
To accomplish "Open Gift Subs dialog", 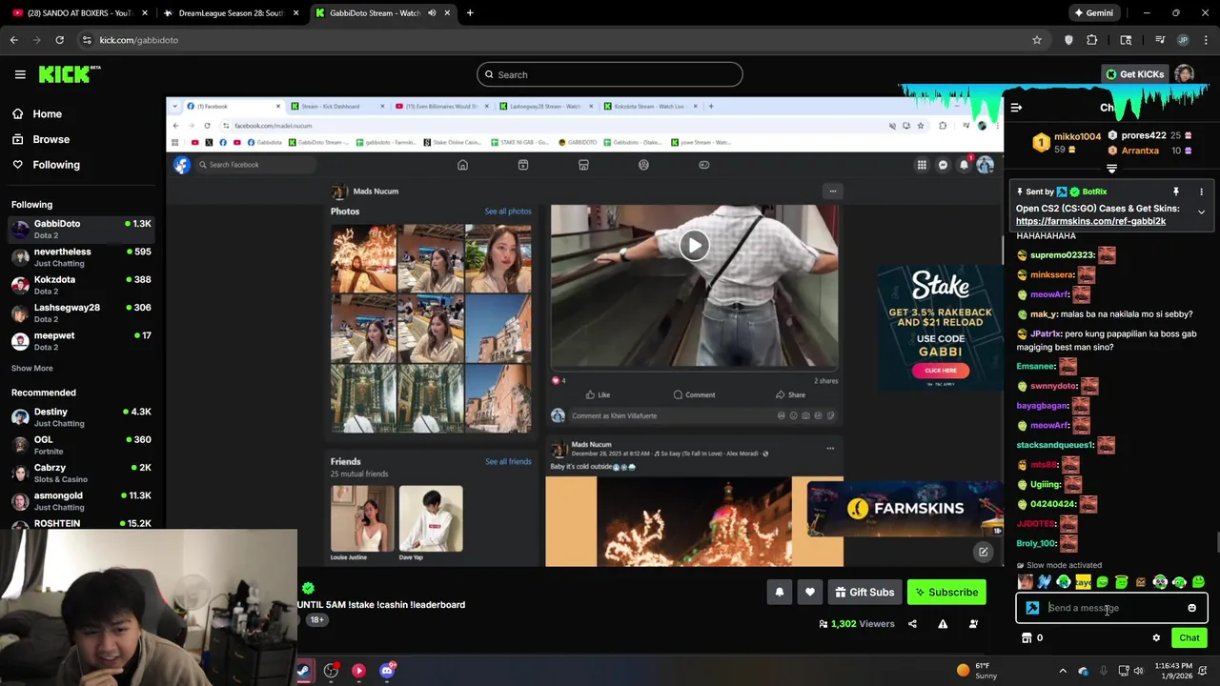I will [x=864, y=593].
